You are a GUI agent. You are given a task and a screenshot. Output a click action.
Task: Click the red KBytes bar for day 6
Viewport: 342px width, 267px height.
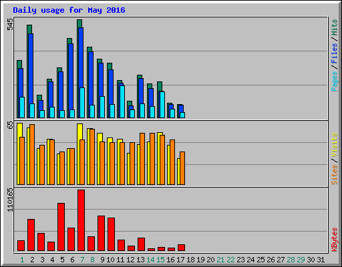coord(71,240)
